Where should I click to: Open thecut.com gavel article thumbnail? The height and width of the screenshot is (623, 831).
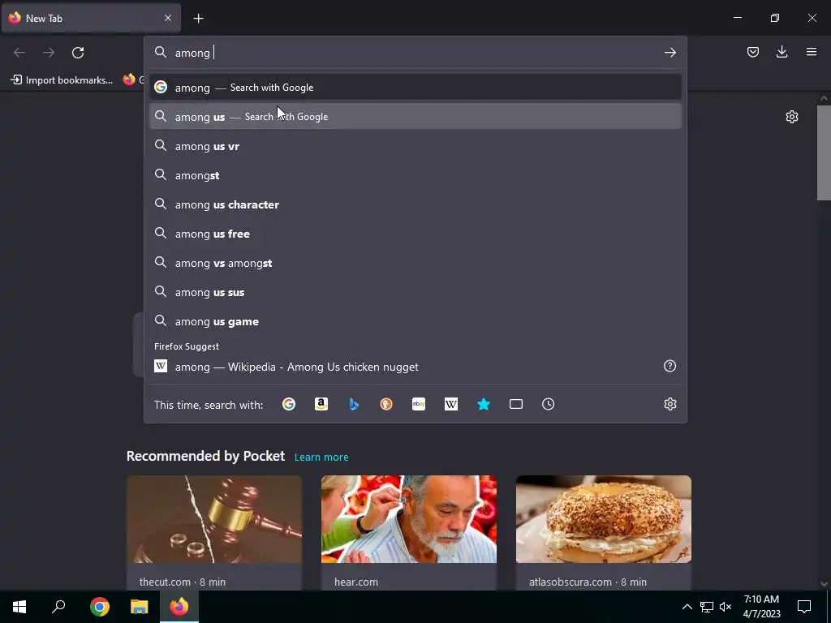pyautogui.click(x=214, y=519)
